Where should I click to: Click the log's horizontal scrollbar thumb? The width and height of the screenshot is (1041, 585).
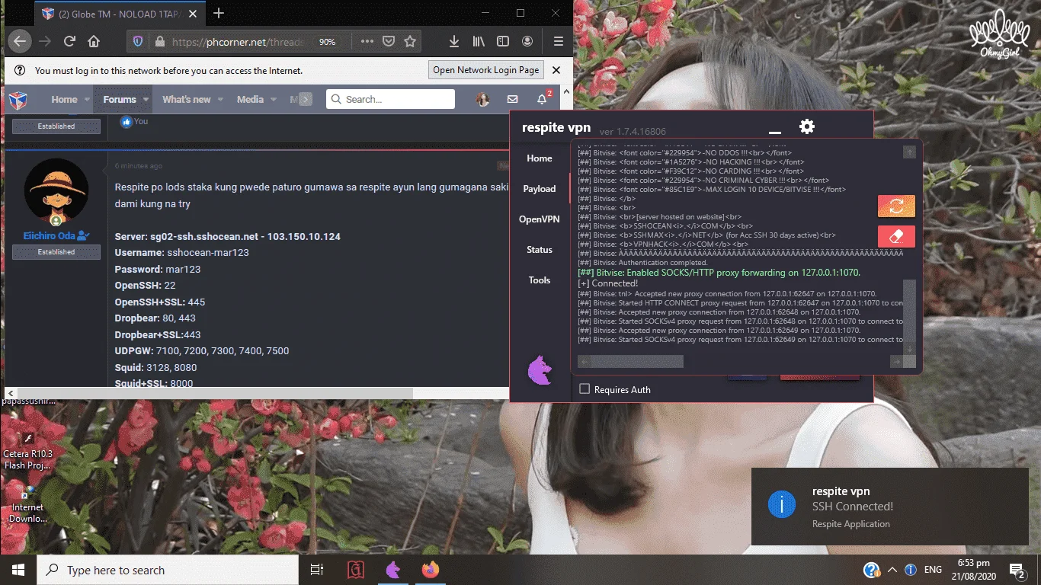tap(637, 361)
